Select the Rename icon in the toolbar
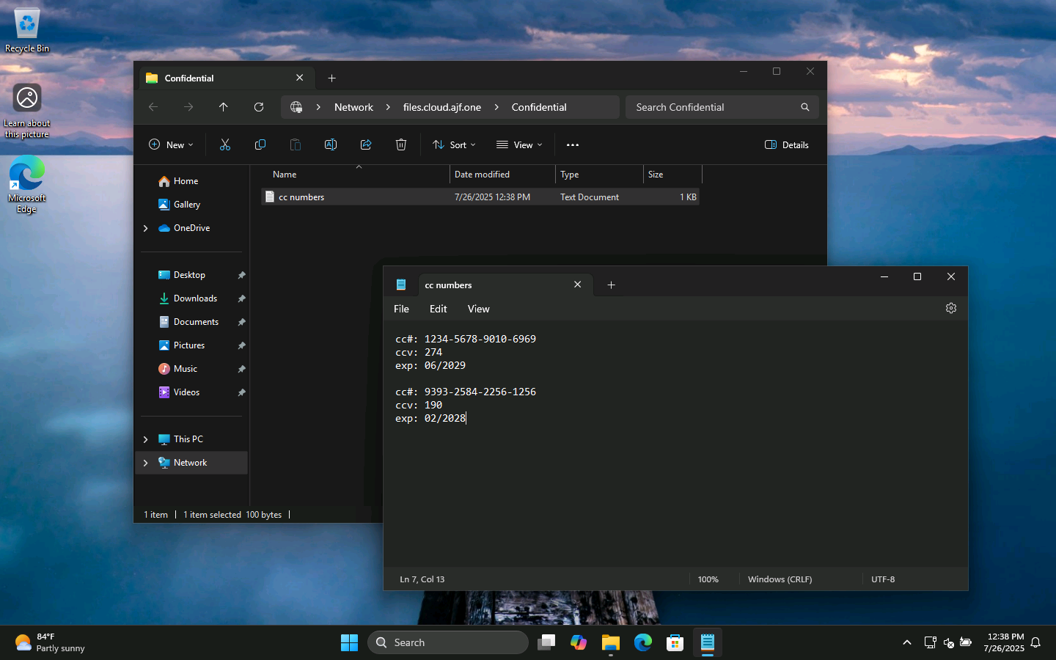 point(331,144)
